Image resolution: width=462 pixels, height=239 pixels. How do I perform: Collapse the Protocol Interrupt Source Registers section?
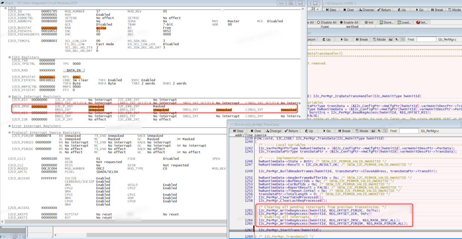click(x=9, y=132)
